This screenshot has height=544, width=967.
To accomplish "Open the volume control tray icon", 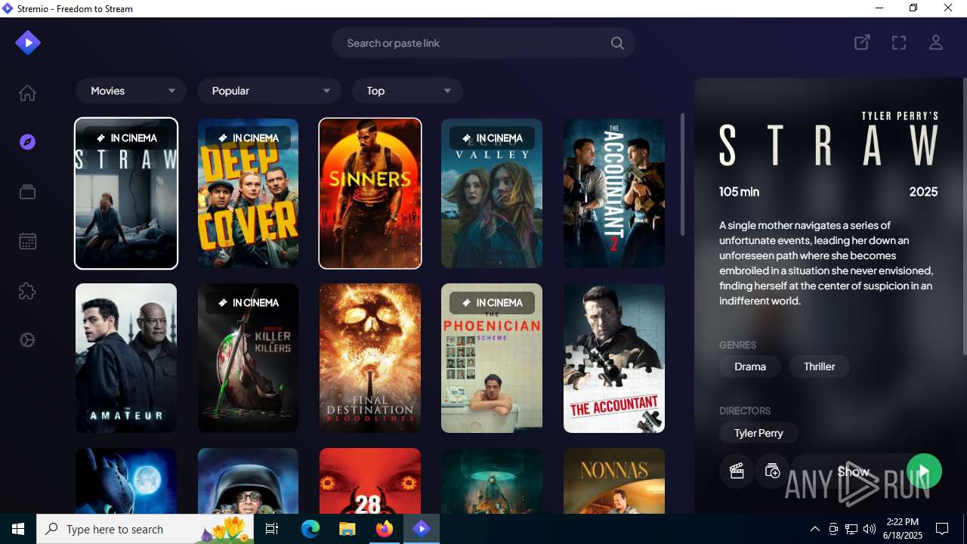I will tap(869, 529).
